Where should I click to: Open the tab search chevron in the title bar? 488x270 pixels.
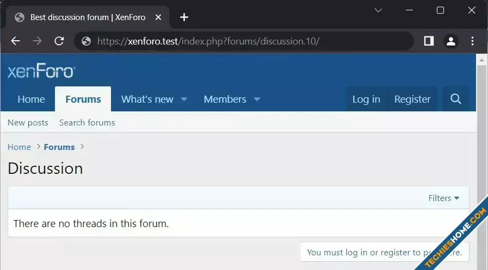click(x=378, y=10)
